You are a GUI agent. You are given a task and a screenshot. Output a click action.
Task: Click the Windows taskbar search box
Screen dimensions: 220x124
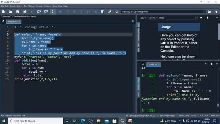click(x=35, y=121)
